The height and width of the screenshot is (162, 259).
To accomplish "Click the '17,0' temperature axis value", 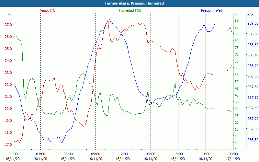I will pyautogui.click(x=8, y=145).
